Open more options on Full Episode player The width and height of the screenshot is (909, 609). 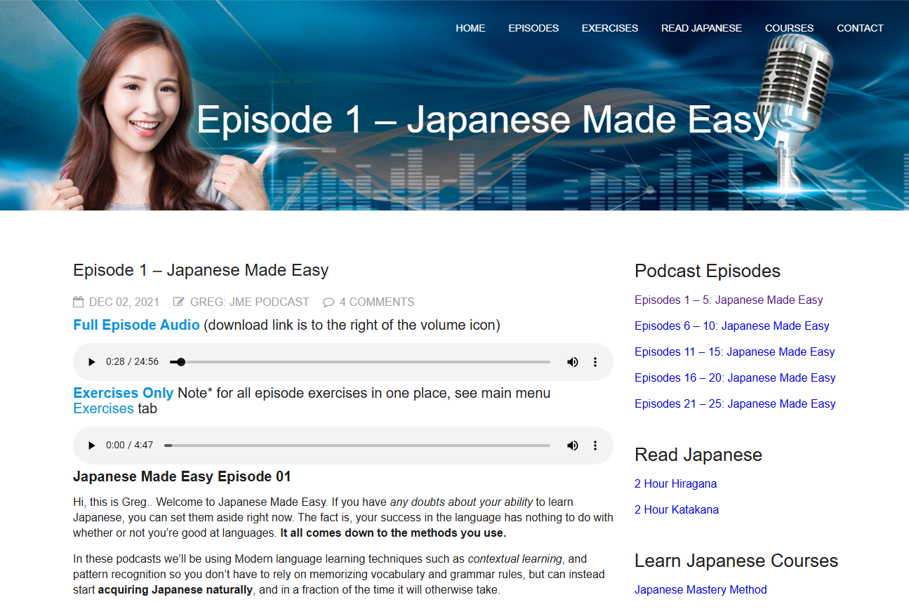(x=595, y=362)
